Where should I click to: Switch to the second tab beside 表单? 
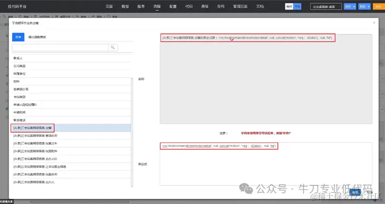[x=37, y=37]
